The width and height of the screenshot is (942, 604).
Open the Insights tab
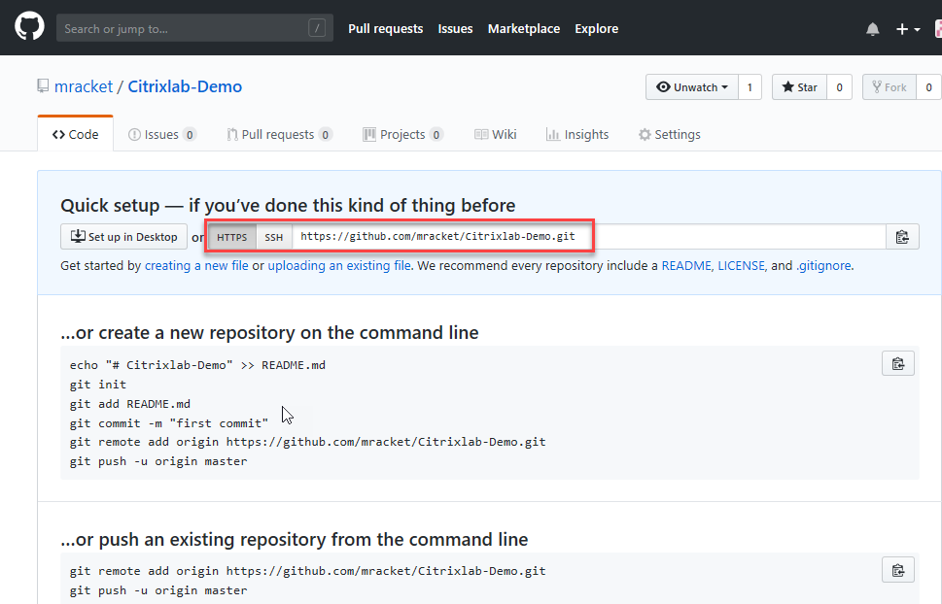[577, 134]
